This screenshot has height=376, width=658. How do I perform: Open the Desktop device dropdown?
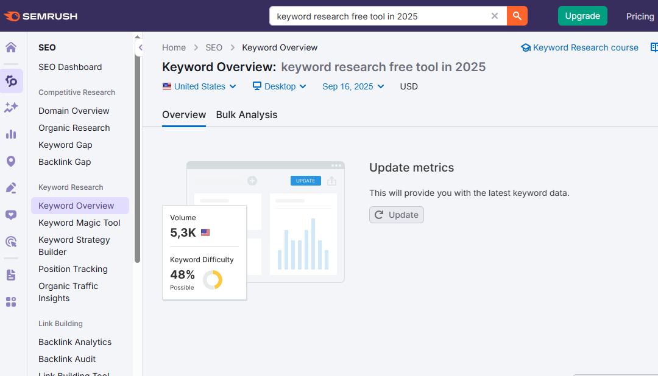(279, 86)
